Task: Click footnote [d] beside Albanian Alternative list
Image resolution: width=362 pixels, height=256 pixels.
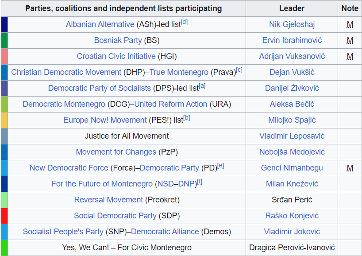Action: coord(184,22)
